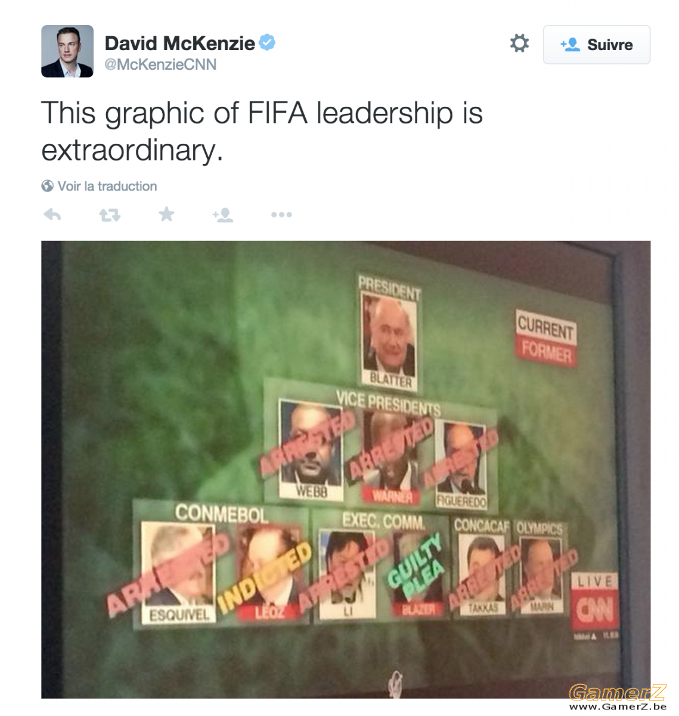The image size is (679, 716).
Task: Click the globe icon beside translation
Action: coord(48,186)
